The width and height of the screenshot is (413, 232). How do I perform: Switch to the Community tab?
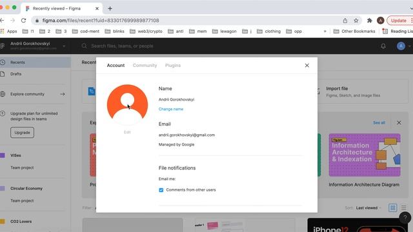pos(145,65)
